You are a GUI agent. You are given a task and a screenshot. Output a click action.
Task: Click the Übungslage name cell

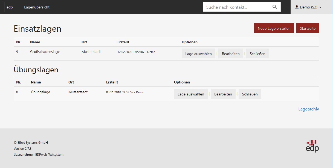click(40, 92)
